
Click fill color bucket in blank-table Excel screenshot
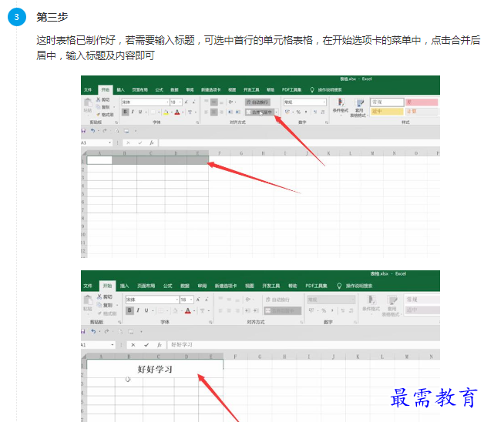coord(166,112)
